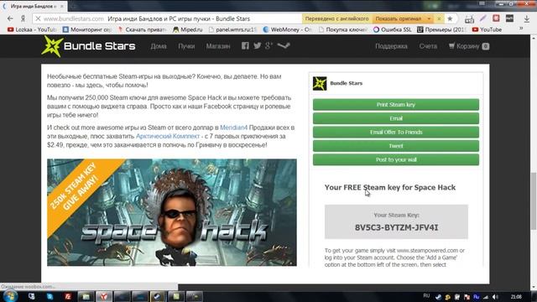Open 'Lozkaa - YouTube' bookmark

32,29
